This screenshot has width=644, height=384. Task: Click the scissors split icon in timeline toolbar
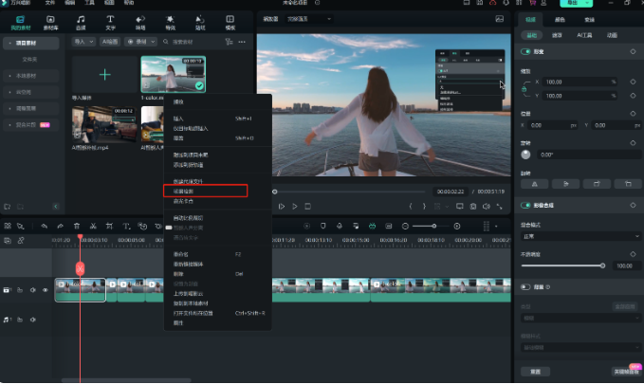pyautogui.click(x=93, y=226)
